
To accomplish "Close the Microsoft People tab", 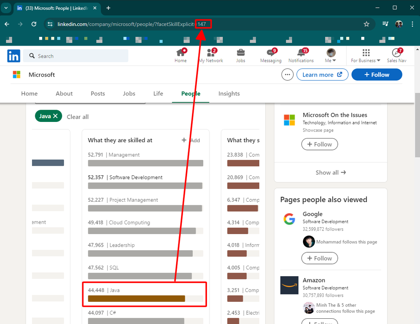I will click(95, 8).
